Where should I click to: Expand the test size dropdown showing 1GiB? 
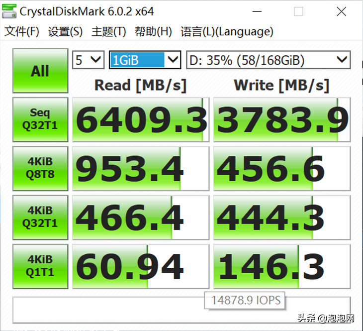tap(145, 60)
